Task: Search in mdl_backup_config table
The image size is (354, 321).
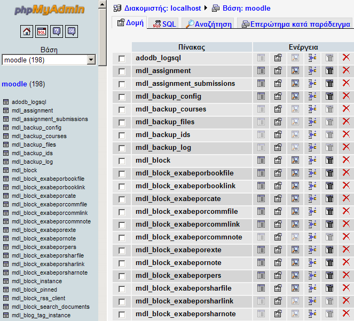Action: click(295, 97)
